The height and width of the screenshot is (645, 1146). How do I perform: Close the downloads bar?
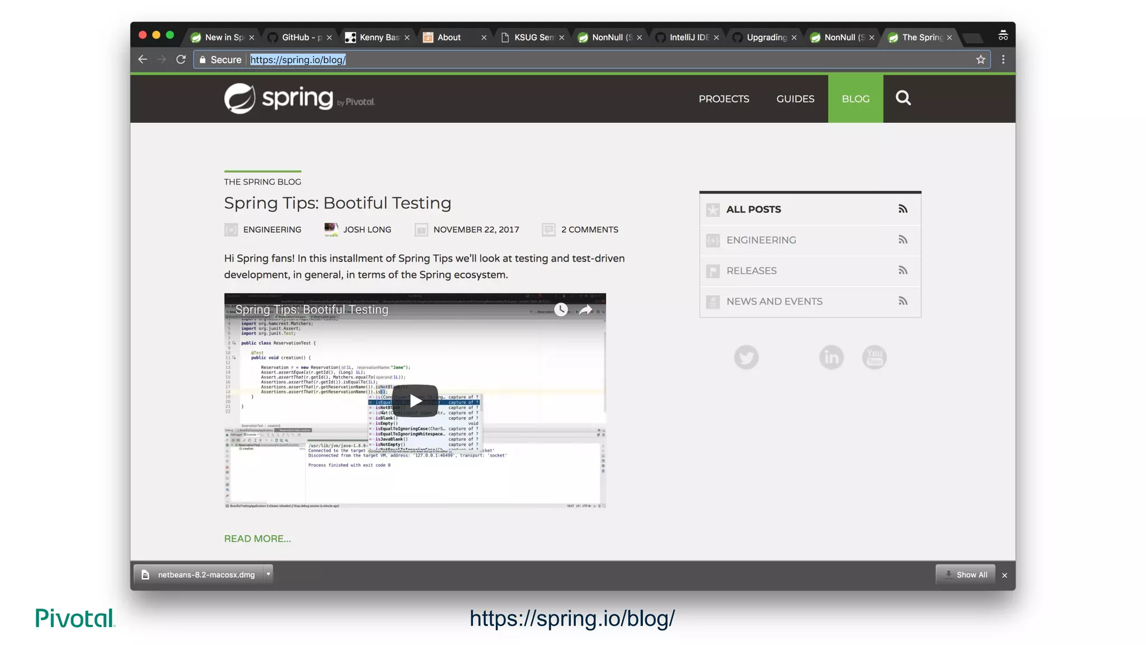point(1004,575)
